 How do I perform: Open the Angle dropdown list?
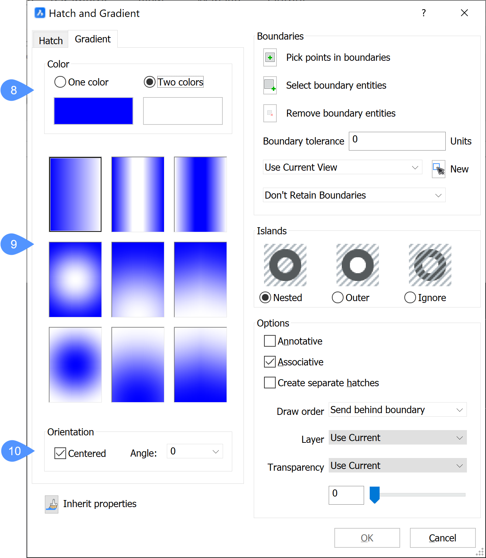(x=216, y=452)
